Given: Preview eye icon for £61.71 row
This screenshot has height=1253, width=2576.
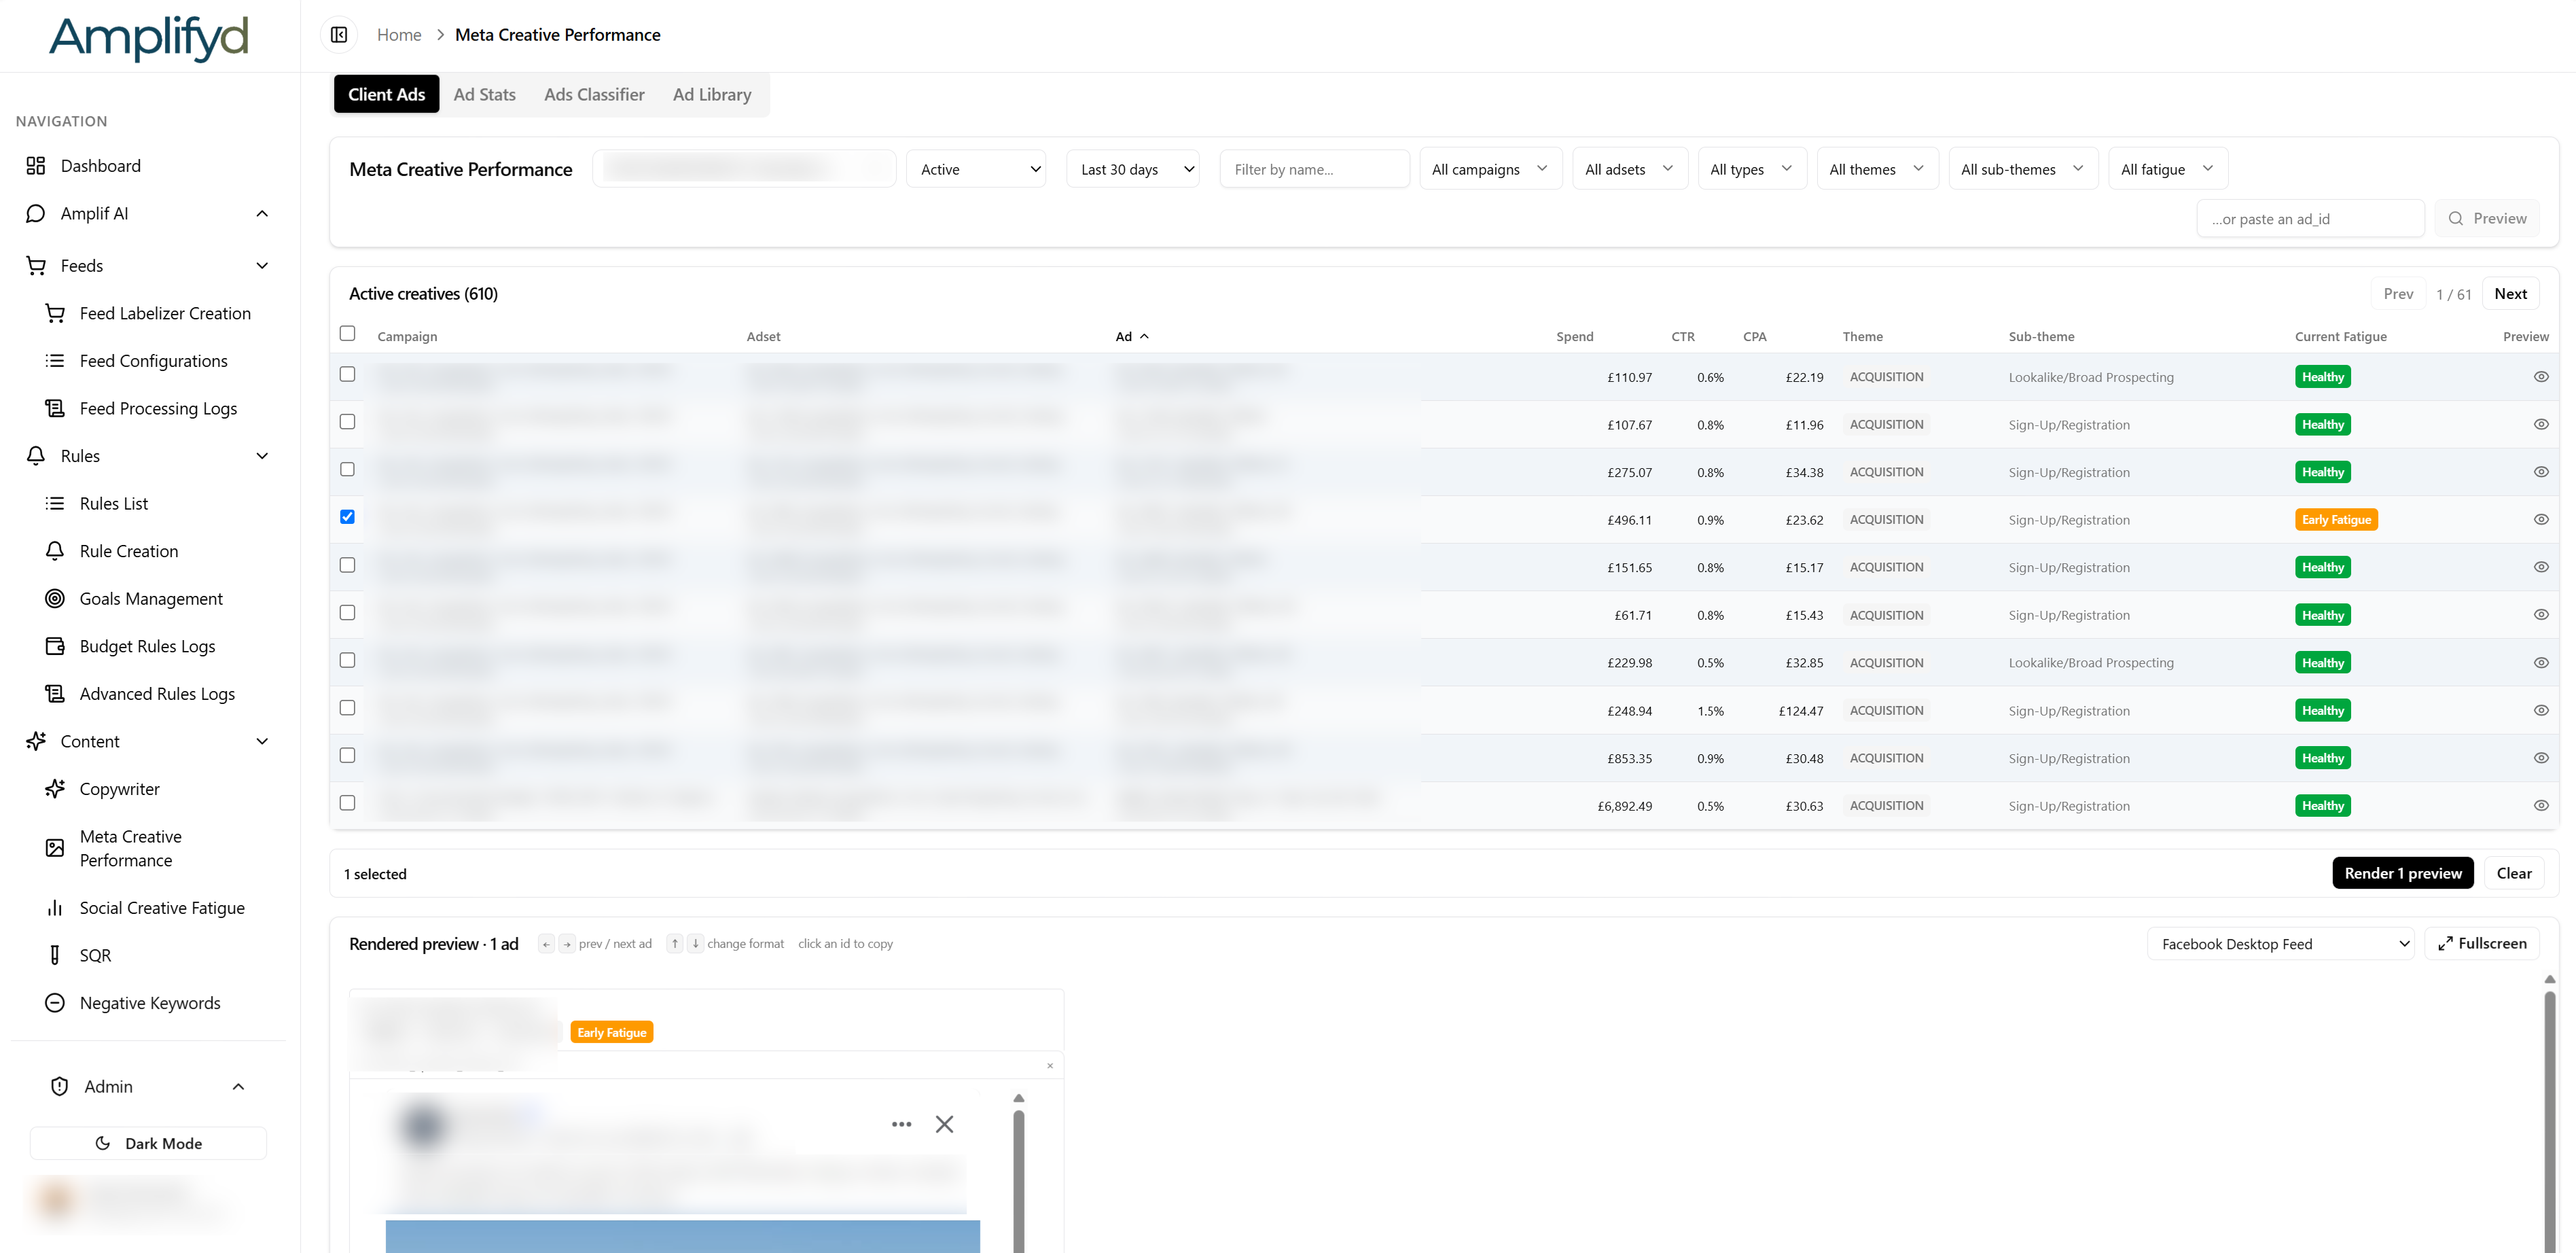Looking at the screenshot, I should coord(2541,615).
